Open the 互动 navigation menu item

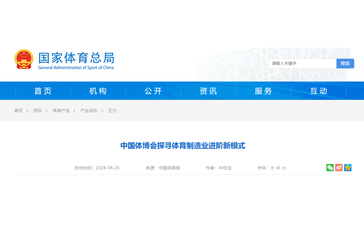click(x=318, y=91)
